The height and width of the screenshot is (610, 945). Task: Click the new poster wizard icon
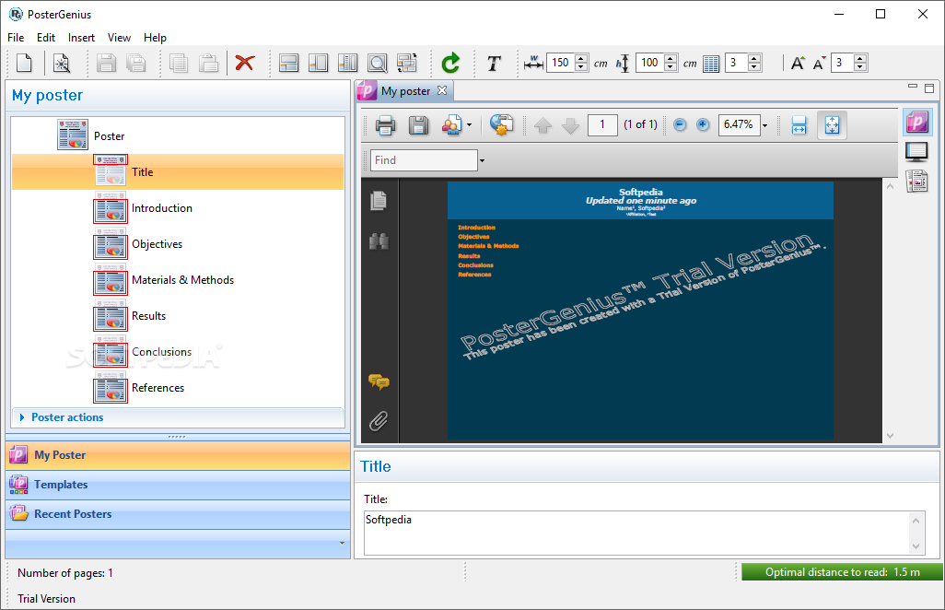pos(62,63)
